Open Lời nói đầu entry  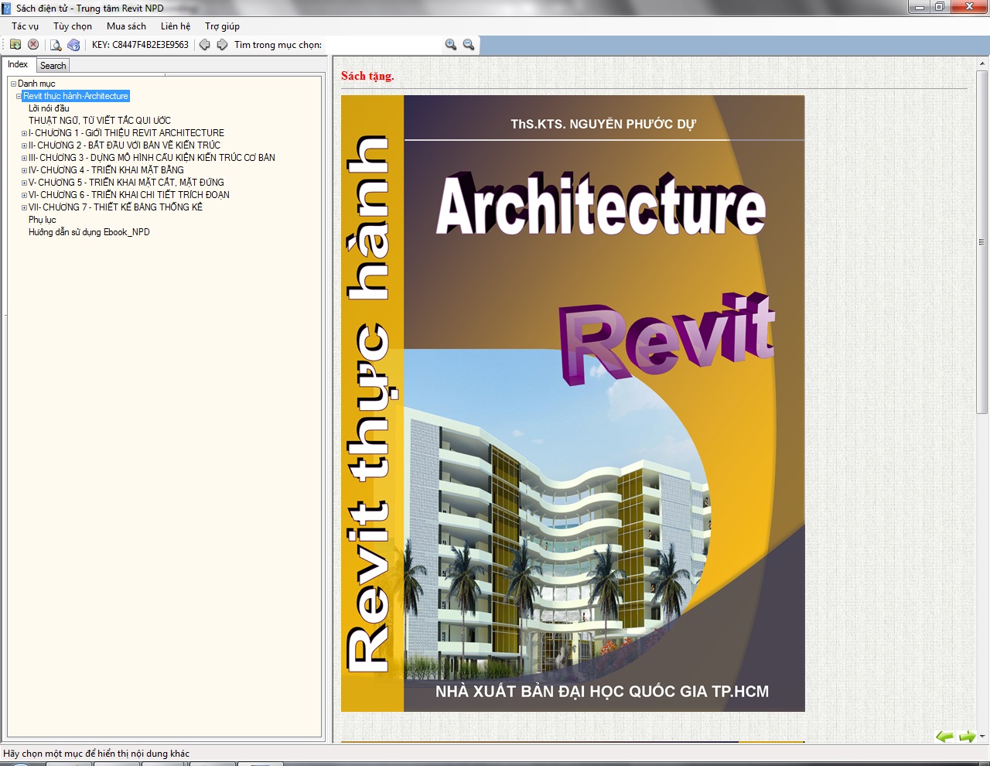coord(49,108)
